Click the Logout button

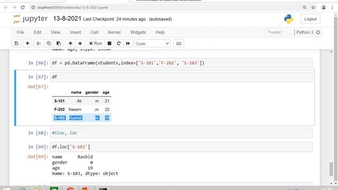[311, 19]
